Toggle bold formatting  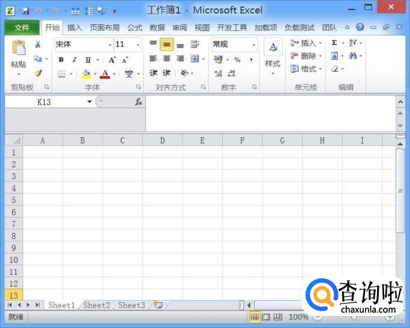pos(61,59)
